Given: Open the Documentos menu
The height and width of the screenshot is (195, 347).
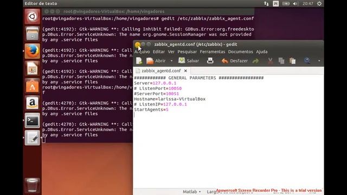Looking at the screenshot, I should pyautogui.click(x=240, y=51).
